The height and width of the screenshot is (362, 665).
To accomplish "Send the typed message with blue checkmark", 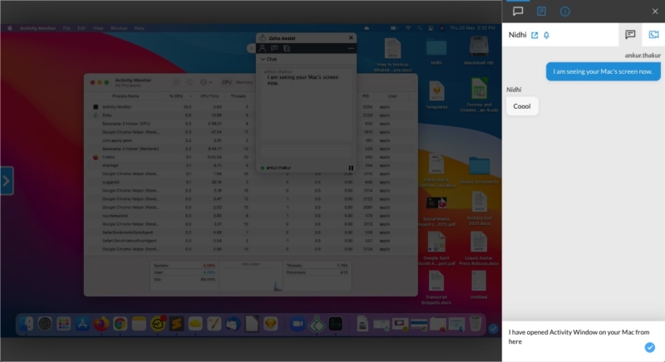I will click(650, 348).
